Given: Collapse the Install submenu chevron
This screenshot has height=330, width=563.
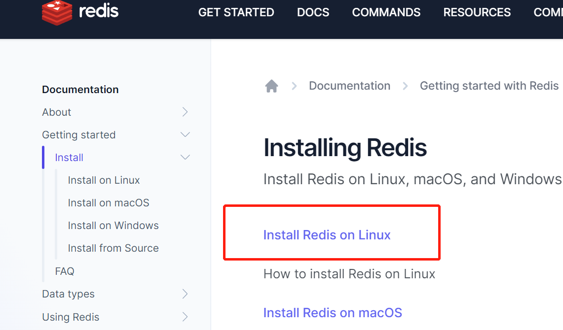Looking at the screenshot, I should (185, 158).
